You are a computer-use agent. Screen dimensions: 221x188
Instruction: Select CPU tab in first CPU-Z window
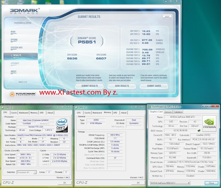(x=5, y=112)
